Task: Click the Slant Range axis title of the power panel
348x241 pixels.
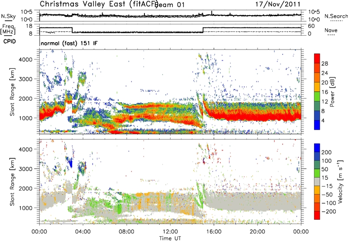Action: coord(12,92)
